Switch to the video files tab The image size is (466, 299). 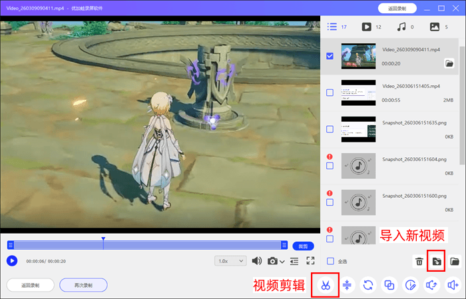pos(366,27)
